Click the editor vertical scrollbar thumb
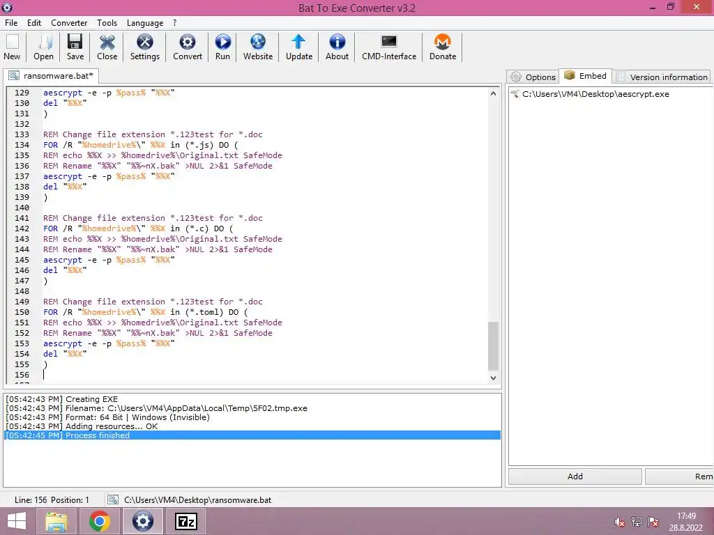Viewport: 714px width, 535px height. click(493, 346)
